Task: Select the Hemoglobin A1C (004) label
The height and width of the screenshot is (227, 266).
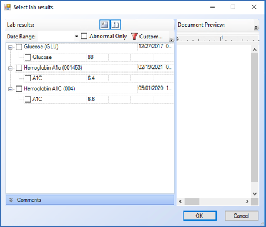Action: tap(49, 88)
